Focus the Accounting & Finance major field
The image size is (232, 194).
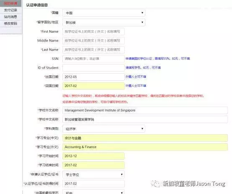[145, 147]
